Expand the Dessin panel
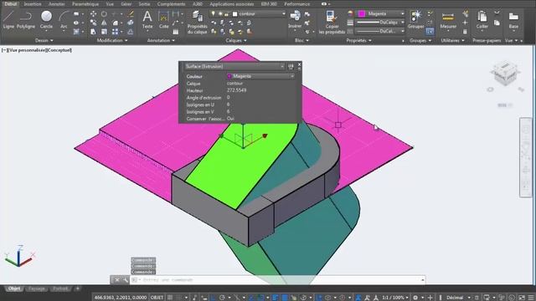536x301 pixels. [44, 40]
